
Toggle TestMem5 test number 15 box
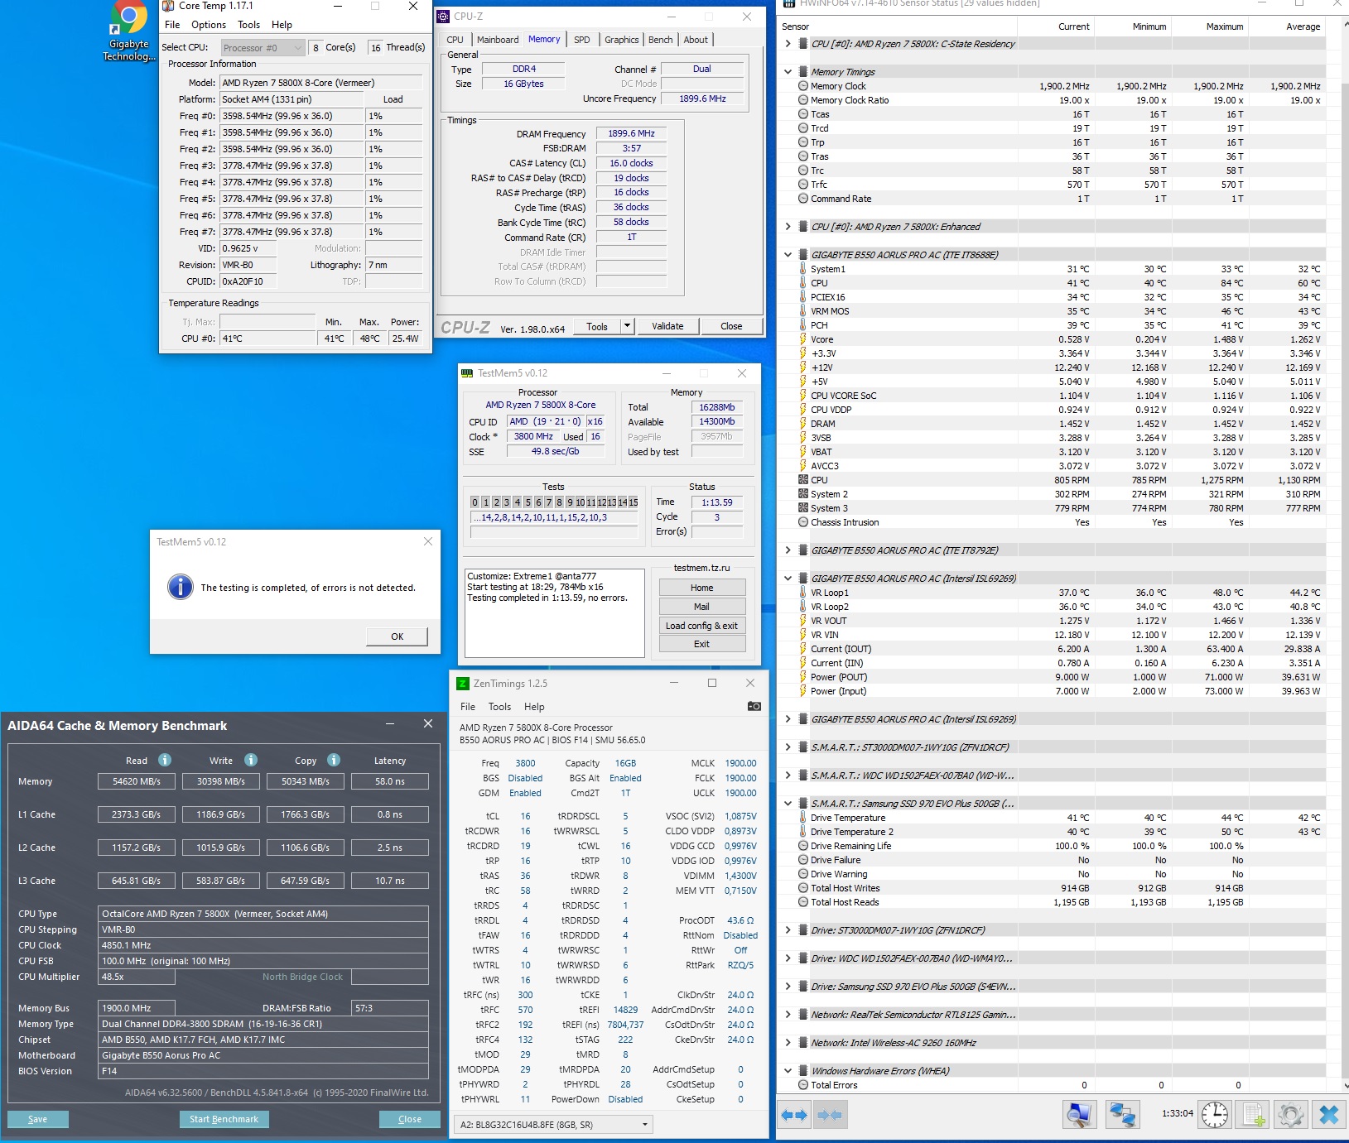tap(634, 502)
